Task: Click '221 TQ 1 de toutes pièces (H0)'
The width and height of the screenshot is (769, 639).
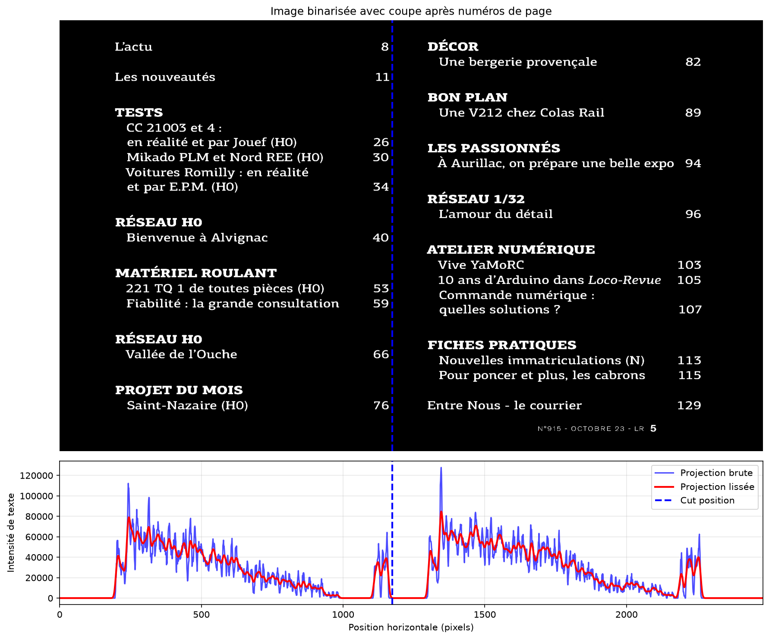Action: [x=225, y=289]
